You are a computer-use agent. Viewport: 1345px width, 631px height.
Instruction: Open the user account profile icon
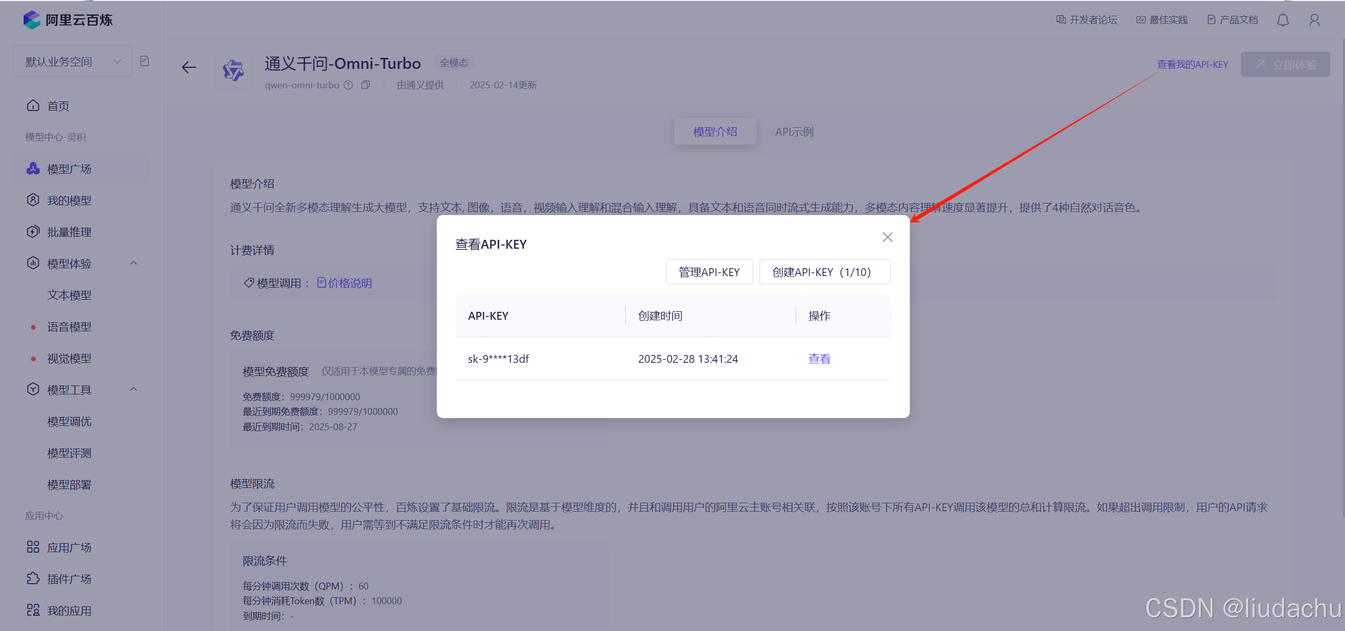pos(1314,20)
